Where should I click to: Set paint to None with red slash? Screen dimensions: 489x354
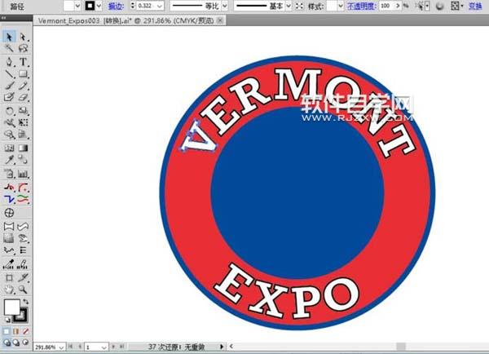27,331
